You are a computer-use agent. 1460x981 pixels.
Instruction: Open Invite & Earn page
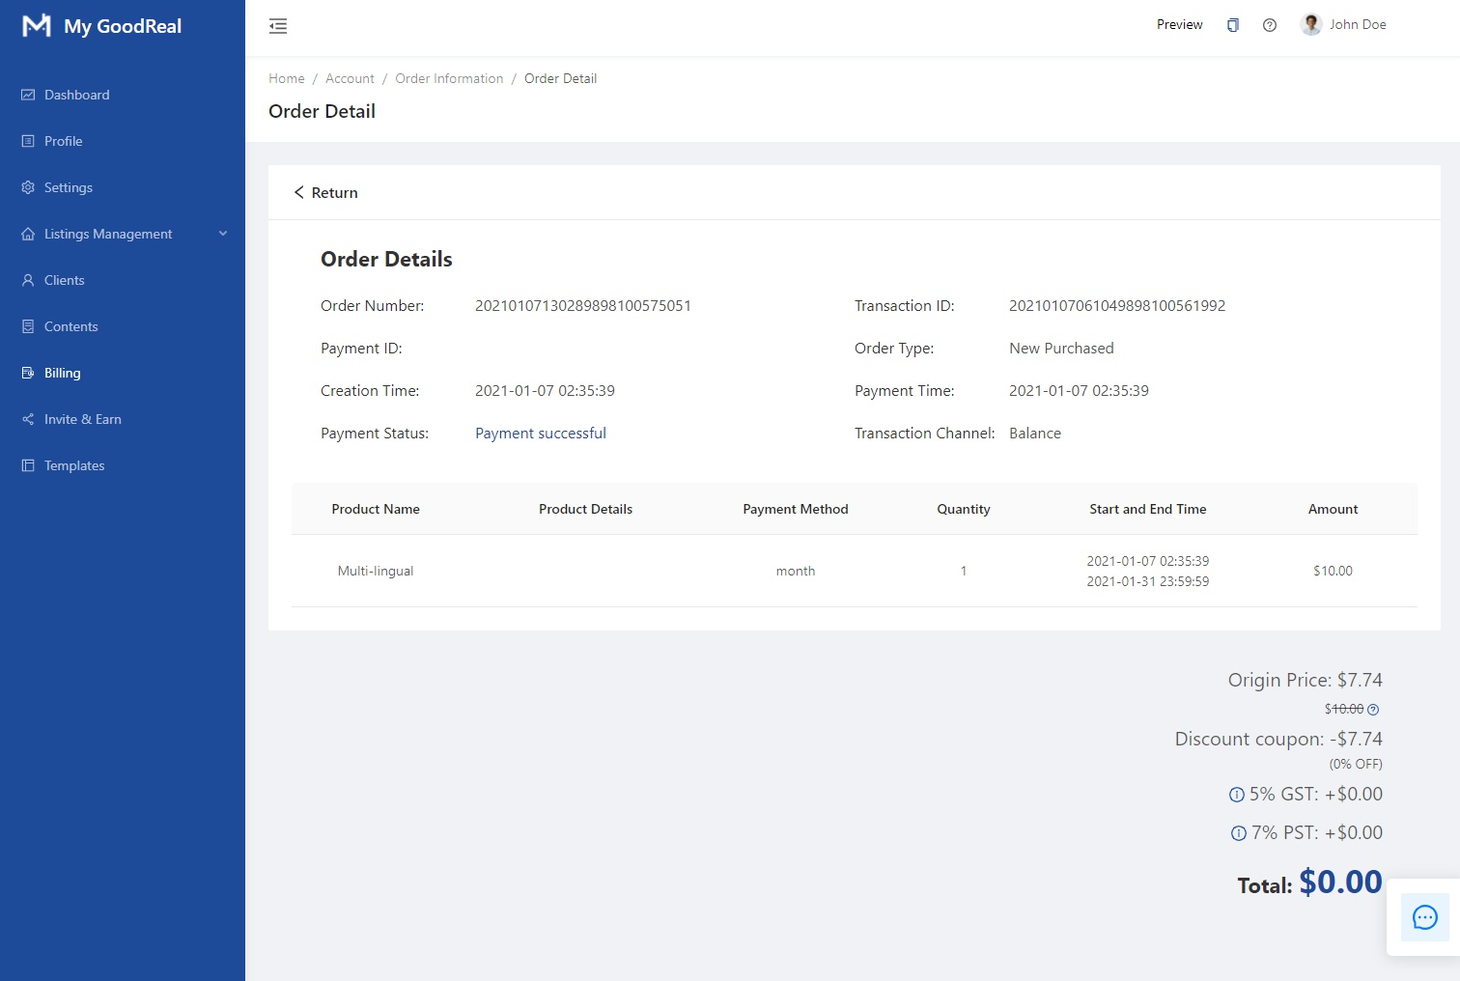(82, 419)
